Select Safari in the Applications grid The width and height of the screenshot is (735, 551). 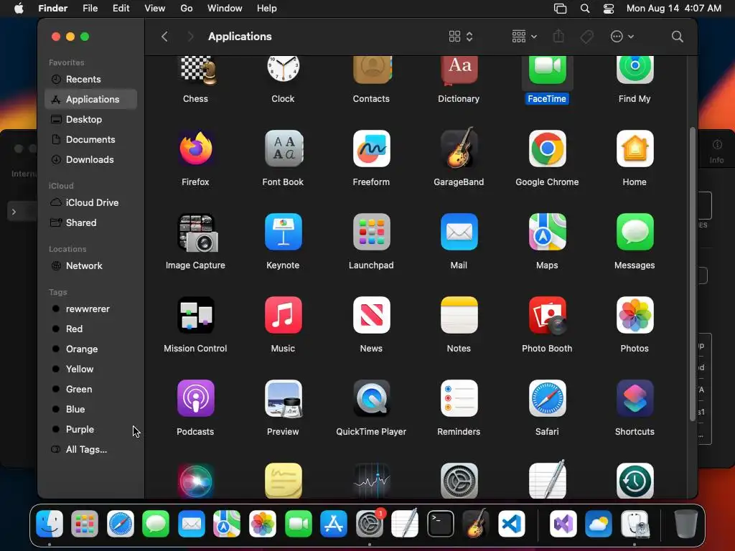tap(547, 398)
